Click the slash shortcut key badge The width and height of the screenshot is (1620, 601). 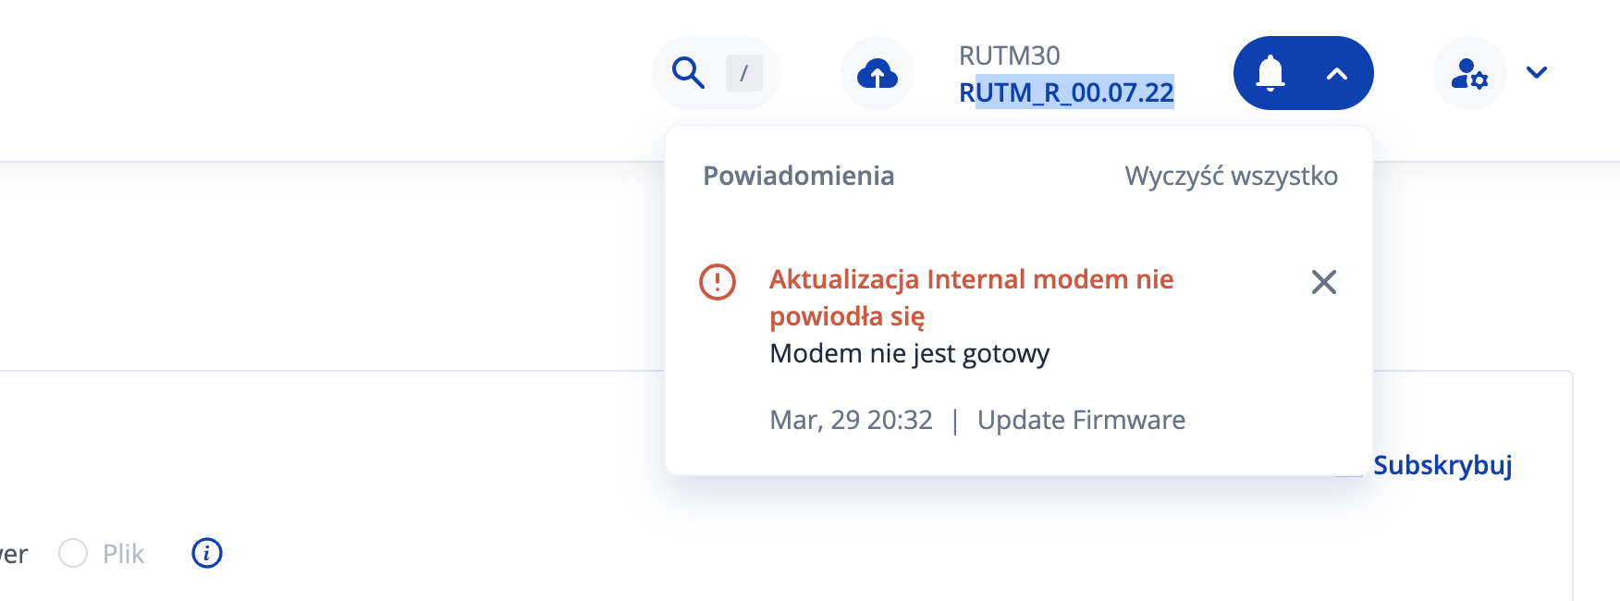click(x=743, y=73)
